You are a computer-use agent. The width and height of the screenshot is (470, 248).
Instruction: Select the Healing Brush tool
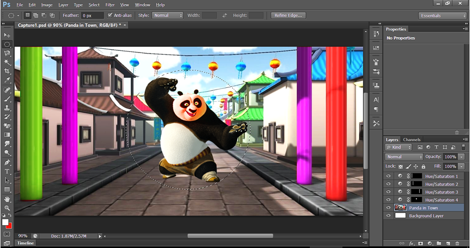[x=7, y=90]
